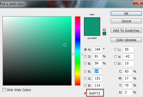Click the a field showing -42
This screenshot has height=97, width=143.
coord(129,56)
